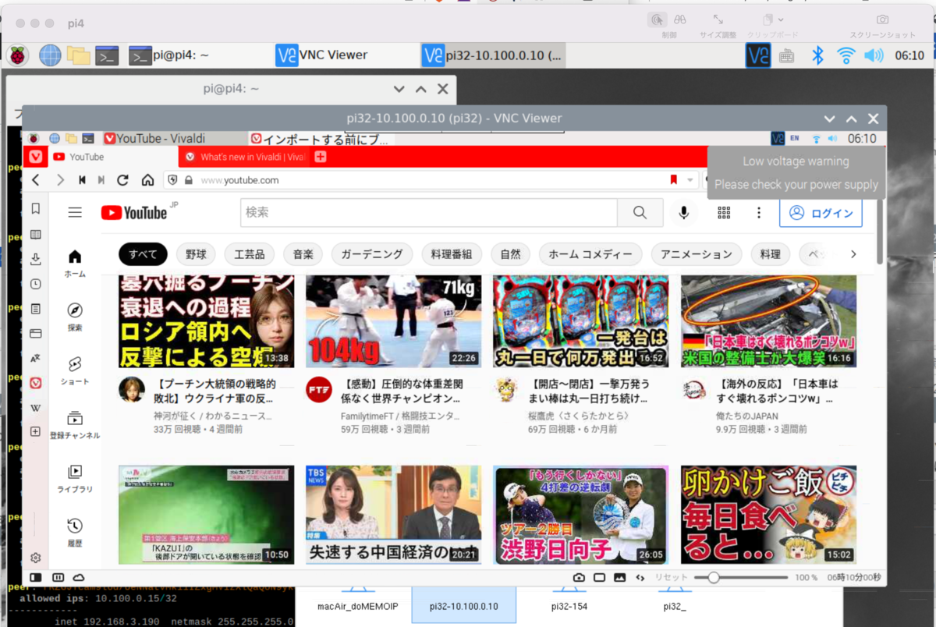Open the Wikipedia web panel in sidebar

(36, 408)
